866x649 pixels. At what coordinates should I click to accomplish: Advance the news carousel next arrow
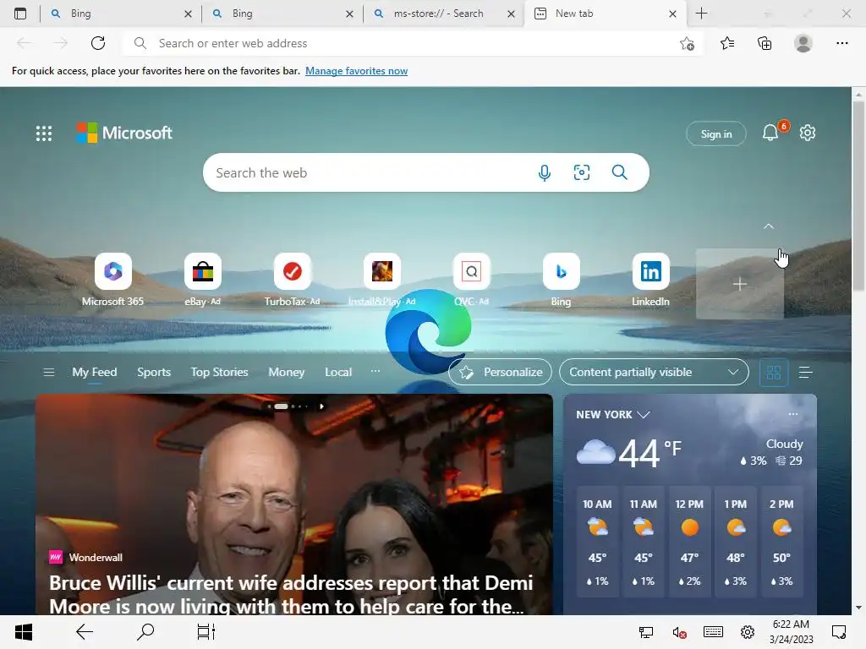click(321, 406)
